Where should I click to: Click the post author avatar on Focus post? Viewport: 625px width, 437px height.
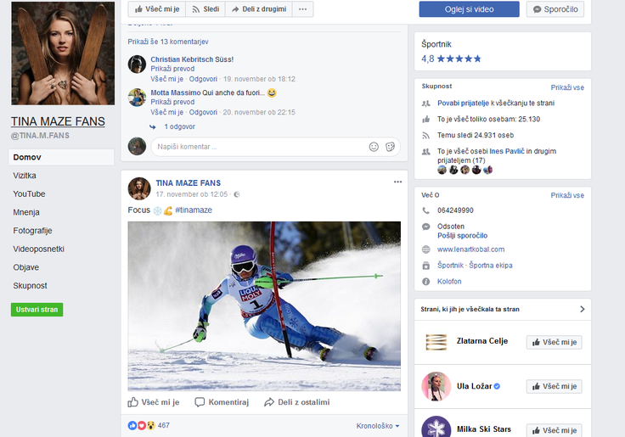tap(139, 189)
